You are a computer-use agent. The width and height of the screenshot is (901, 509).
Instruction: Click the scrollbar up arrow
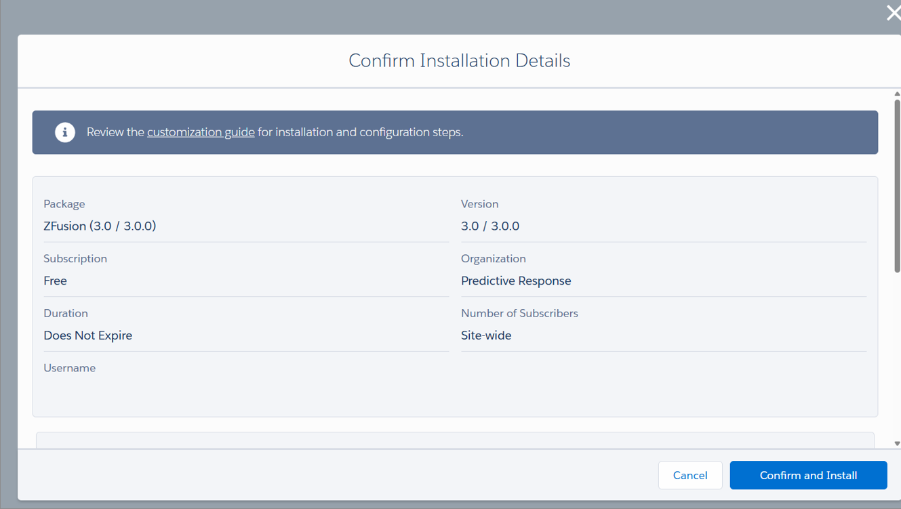(897, 94)
